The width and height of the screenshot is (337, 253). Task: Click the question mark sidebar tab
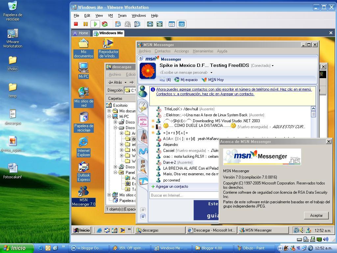pyautogui.click(x=143, y=106)
